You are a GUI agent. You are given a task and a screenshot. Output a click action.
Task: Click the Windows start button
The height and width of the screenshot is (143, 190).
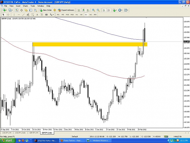click(8, 141)
